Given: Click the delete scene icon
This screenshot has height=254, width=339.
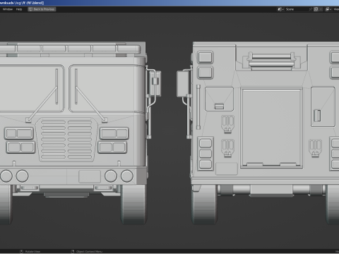Looking at the screenshot, I should [x=321, y=9].
